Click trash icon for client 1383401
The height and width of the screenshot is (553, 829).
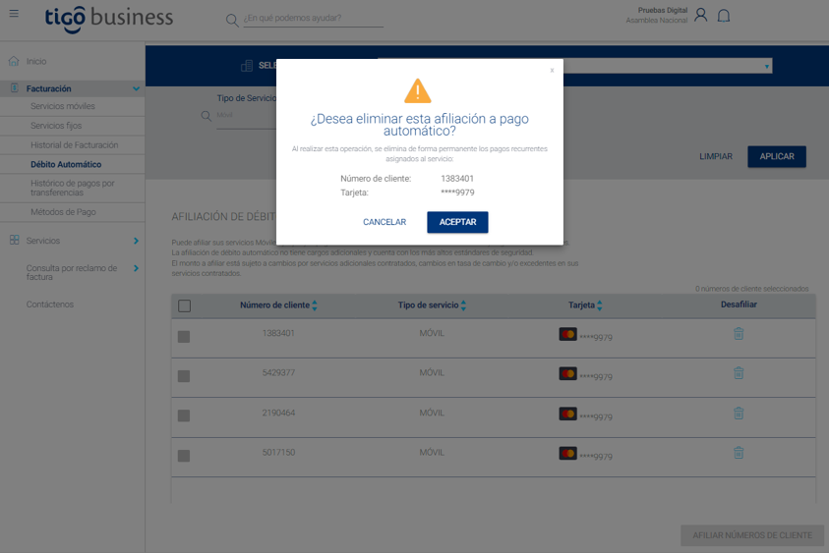tap(739, 333)
